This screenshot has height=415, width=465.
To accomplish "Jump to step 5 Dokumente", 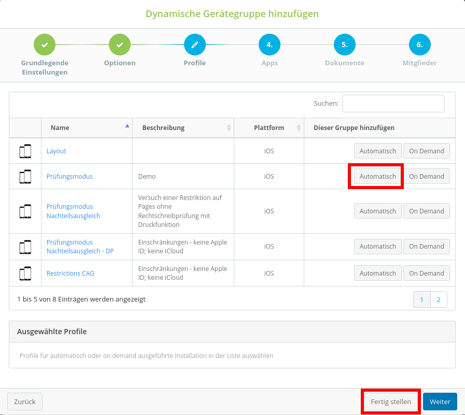I will click(x=344, y=45).
